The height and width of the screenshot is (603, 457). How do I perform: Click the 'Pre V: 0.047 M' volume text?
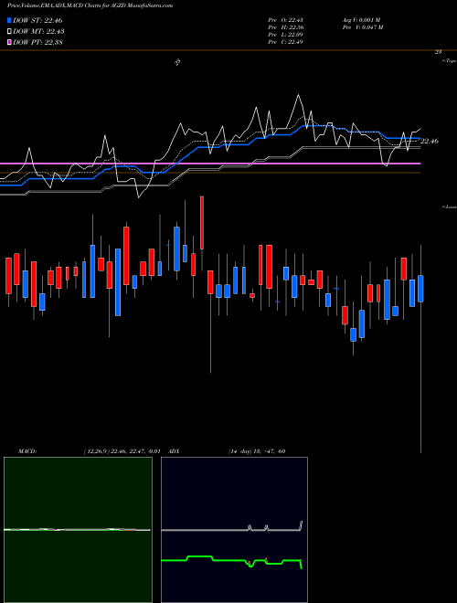(x=362, y=27)
